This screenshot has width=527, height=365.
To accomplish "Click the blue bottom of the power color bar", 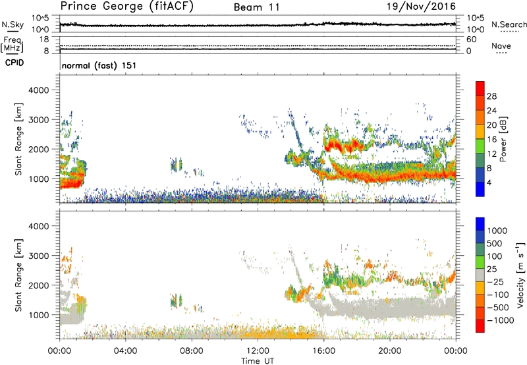I will [x=480, y=189].
